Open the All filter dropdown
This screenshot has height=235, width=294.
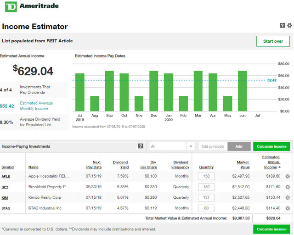coord(172,146)
